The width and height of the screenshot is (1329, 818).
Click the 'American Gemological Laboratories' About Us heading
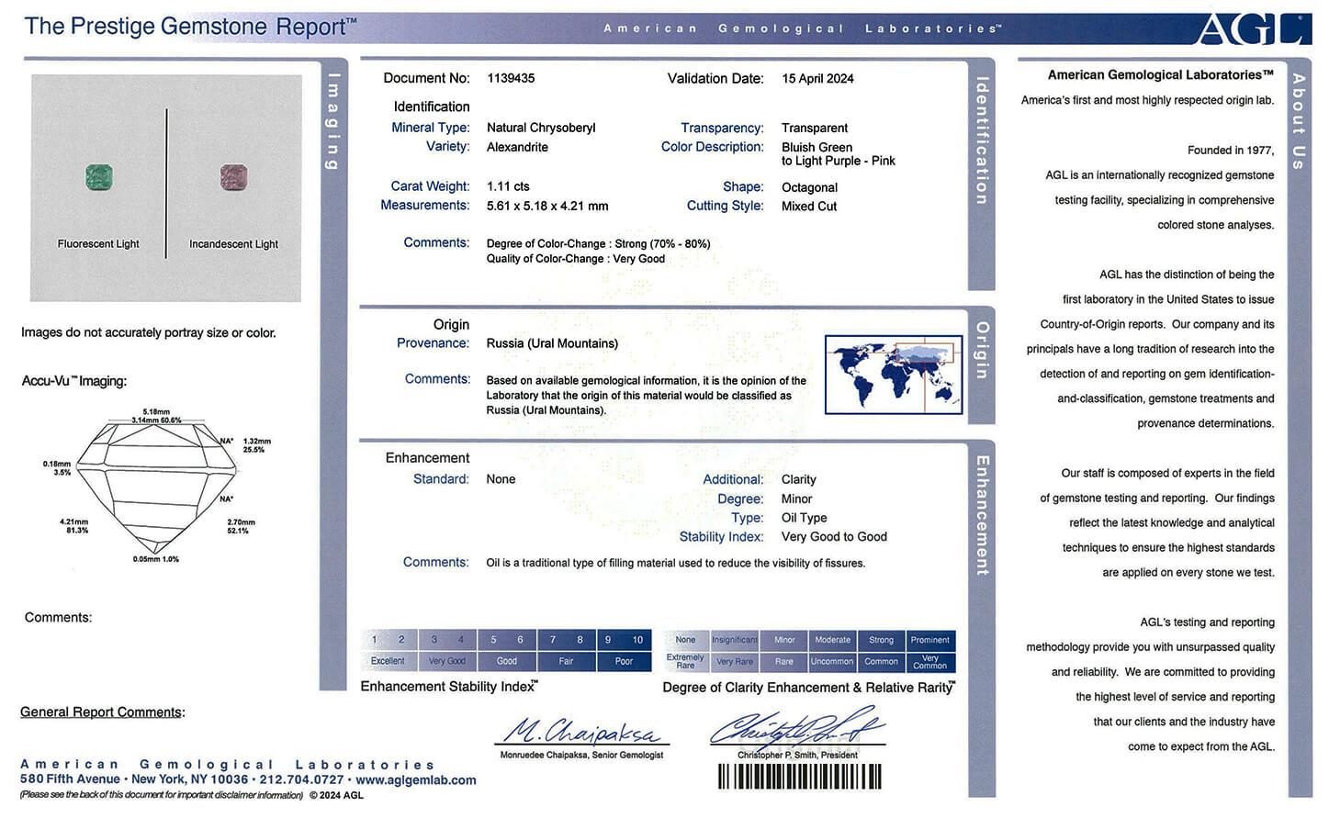pyautogui.click(x=1161, y=75)
